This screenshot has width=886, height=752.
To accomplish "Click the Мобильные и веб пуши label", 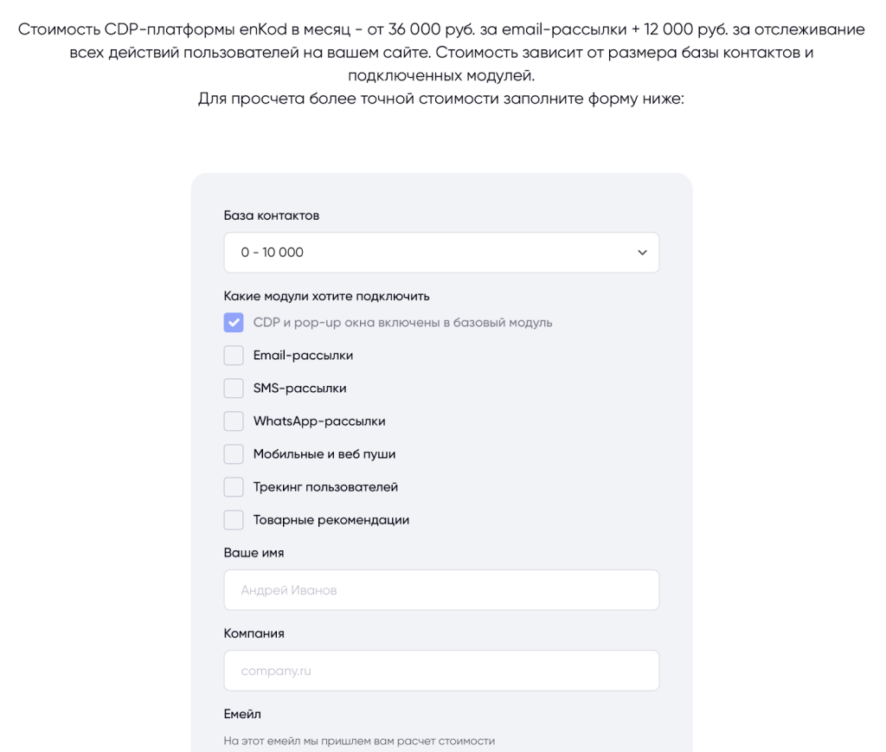I will click(324, 454).
